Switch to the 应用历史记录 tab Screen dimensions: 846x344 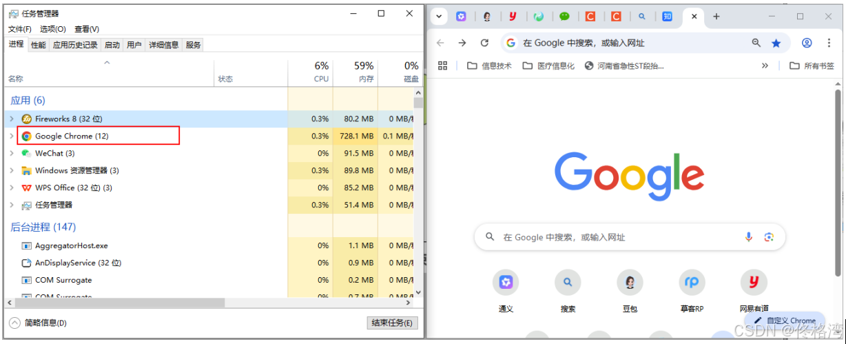pyautogui.click(x=75, y=45)
